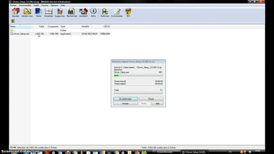Screen dimensions: 274x154
Task: Open the Commandes menu
Action: pyautogui.click(x=25, y=6)
